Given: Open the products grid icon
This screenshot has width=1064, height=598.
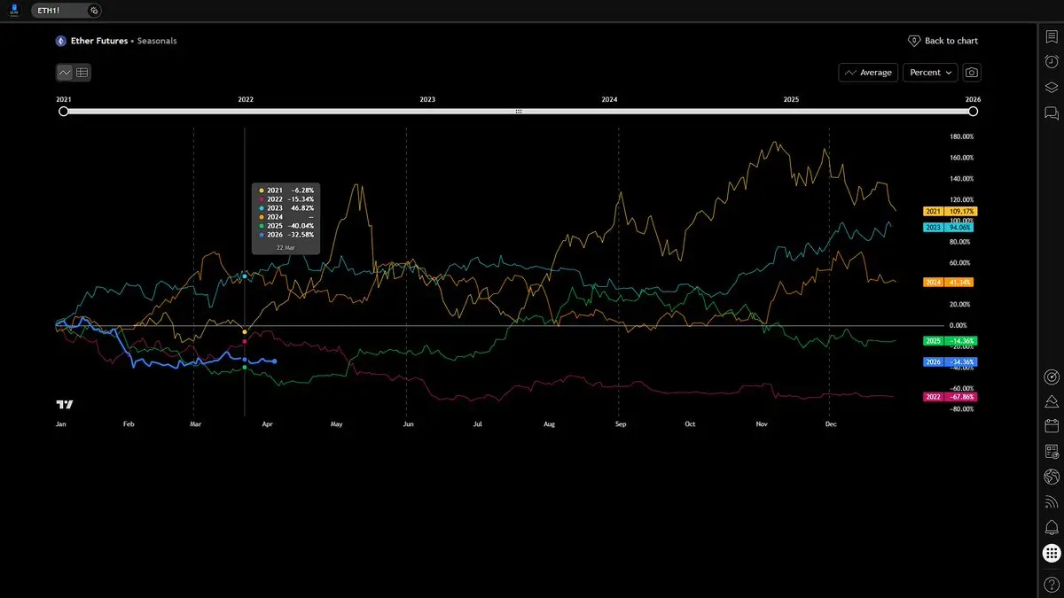Looking at the screenshot, I should [x=1052, y=554].
